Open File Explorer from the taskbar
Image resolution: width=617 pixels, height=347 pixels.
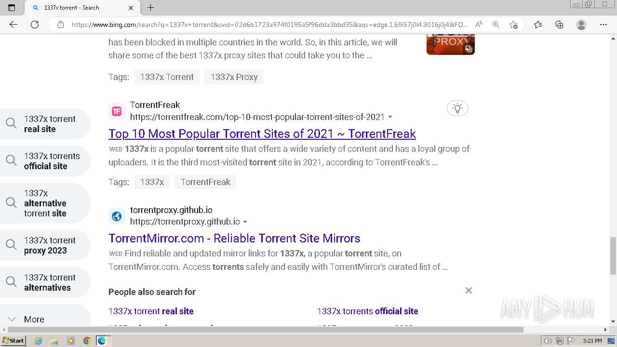(x=54, y=341)
